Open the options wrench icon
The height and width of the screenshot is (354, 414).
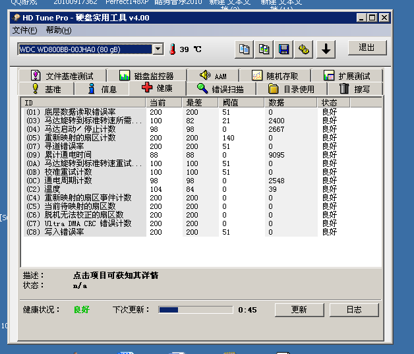(x=304, y=49)
